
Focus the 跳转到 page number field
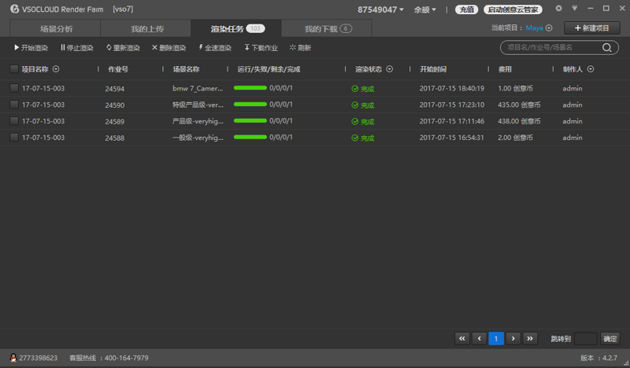click(x=586, y=339)
